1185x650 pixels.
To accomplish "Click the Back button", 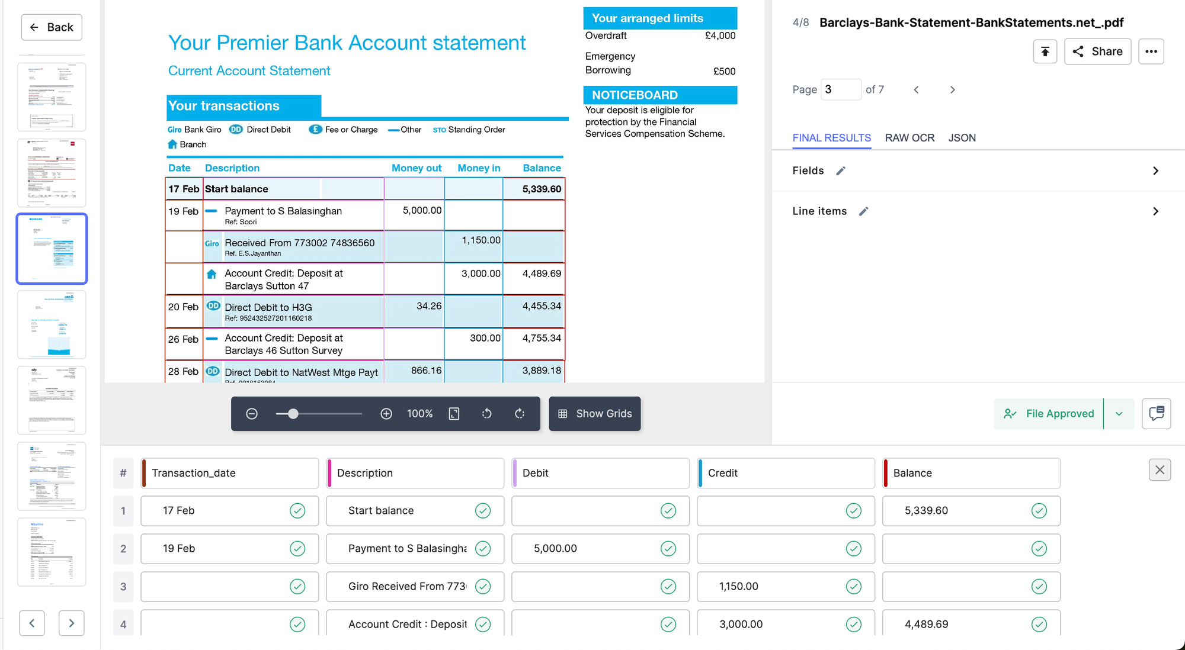I will (x=52, y=27).
